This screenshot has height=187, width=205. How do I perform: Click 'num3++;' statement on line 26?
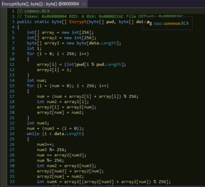coord(45,144)
